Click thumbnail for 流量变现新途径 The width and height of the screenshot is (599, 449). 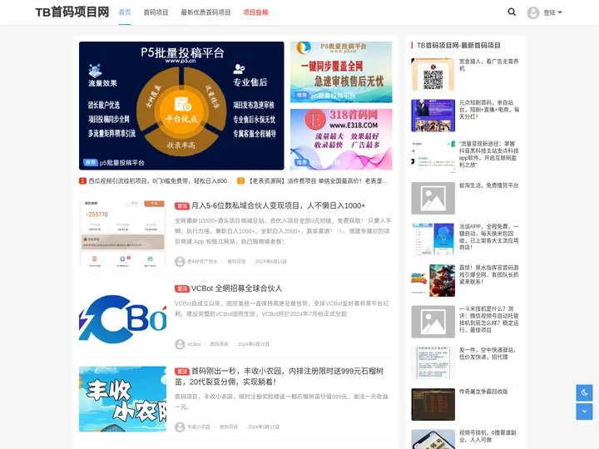point(433,157)
